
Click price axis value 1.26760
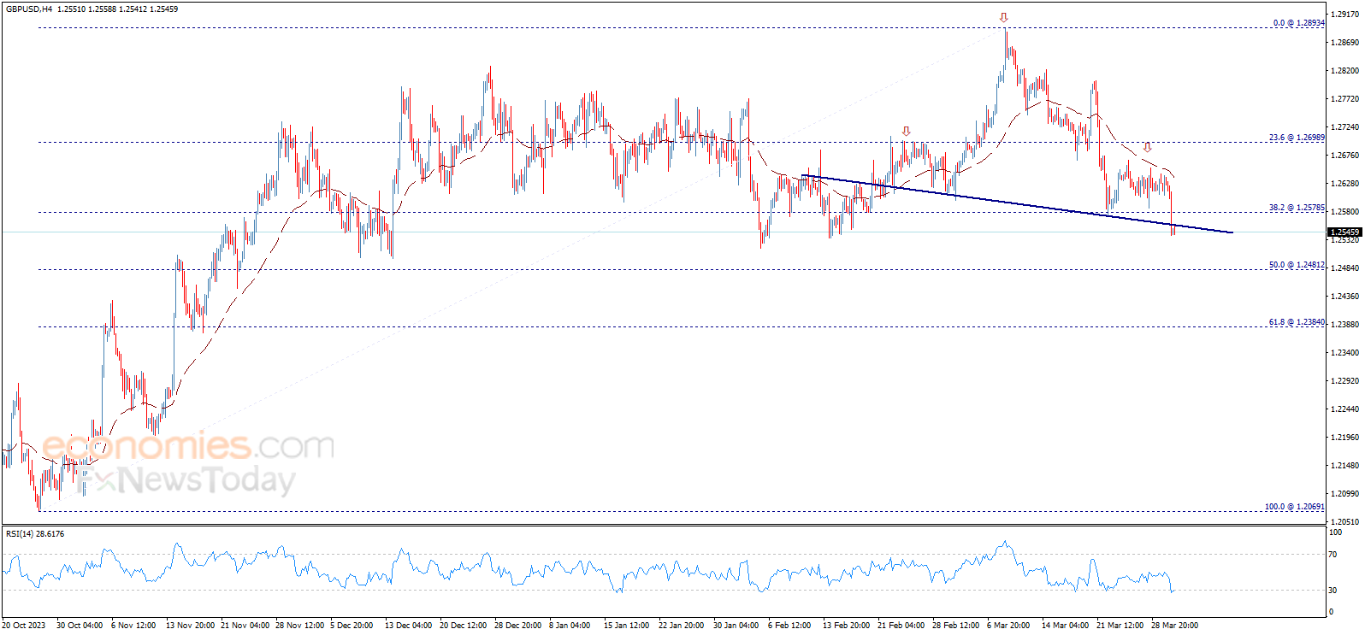coord(1346,156)
